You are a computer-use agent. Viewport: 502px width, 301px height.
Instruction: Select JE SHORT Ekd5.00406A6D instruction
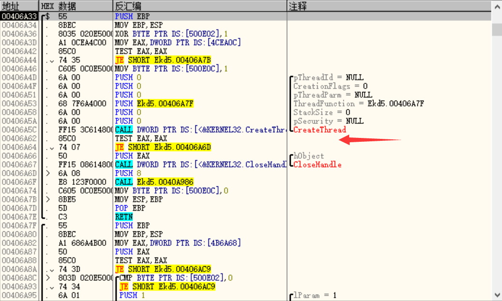(163, 147)
